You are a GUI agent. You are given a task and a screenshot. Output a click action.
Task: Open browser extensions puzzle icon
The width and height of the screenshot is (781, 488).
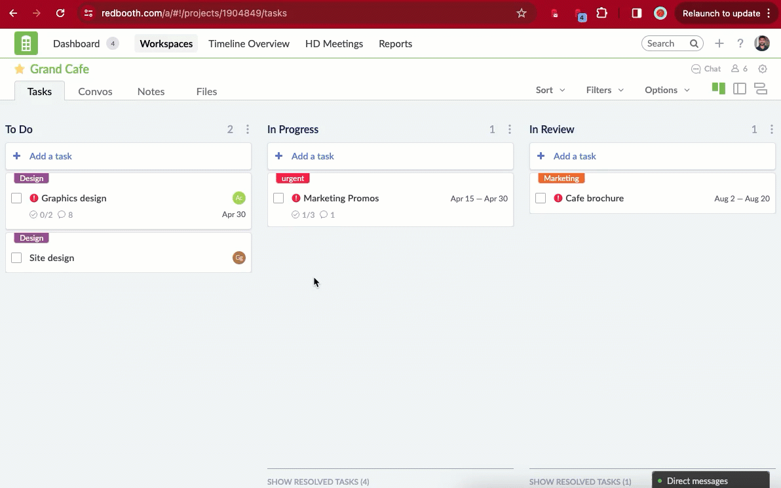coord(601,13)
